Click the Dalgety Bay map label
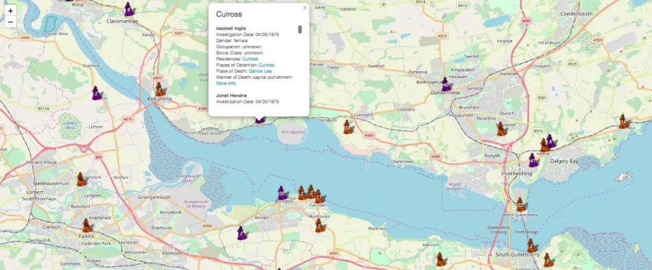Image resolution: width=652 pixels, height=270 pixels. pos(564,161)
